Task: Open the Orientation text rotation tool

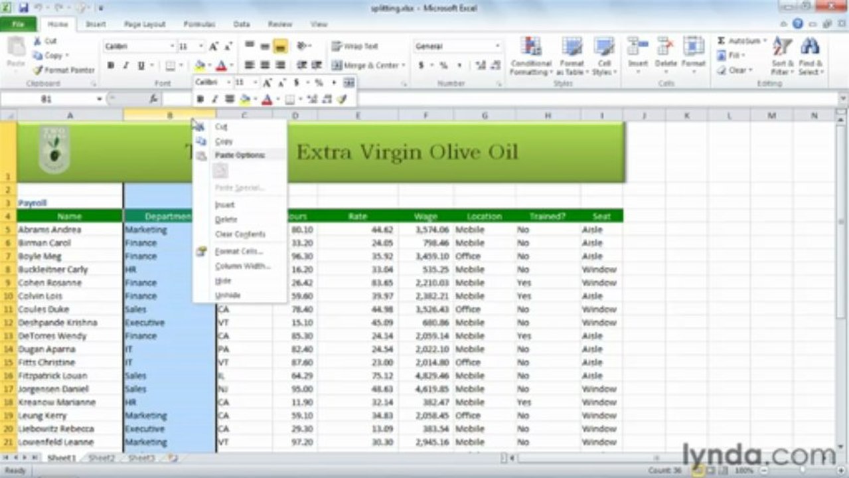Action: (303, 46)
